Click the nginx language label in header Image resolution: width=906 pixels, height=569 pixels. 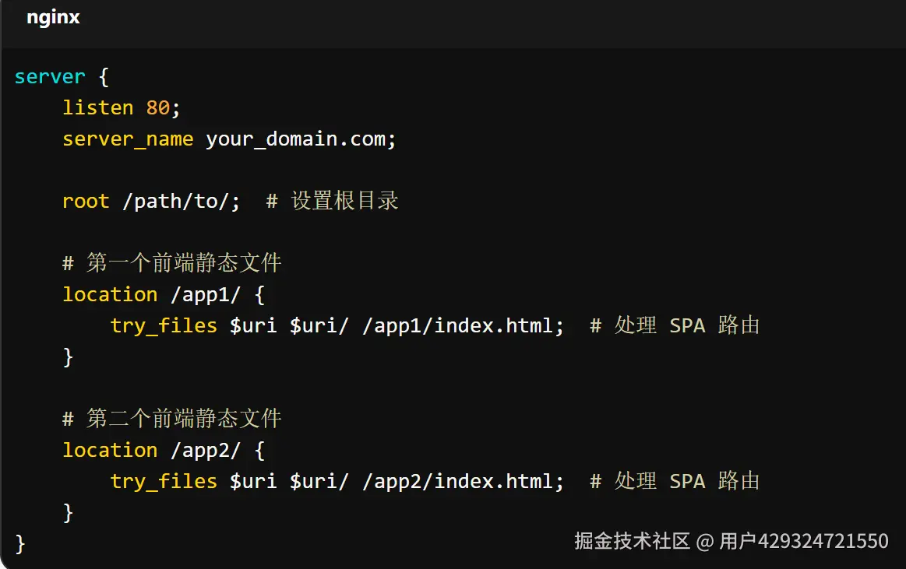click(x=53, y=17)
